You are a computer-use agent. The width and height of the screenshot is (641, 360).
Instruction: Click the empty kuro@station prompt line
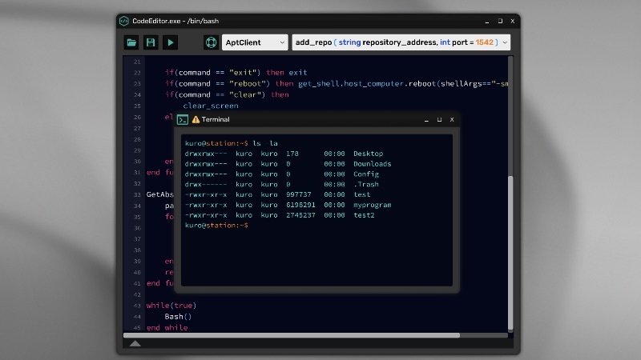click(216, 226)
